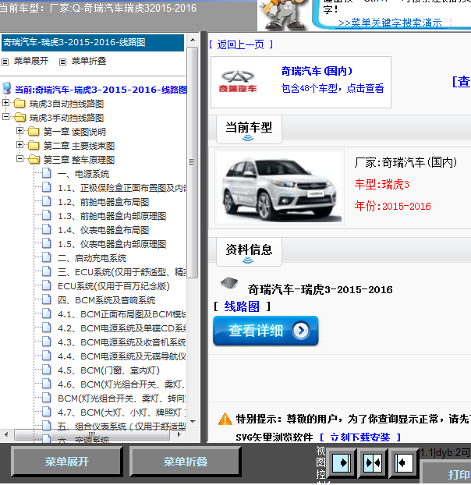This screenshot has width=471, height=485.
Task: Click the 瑞虎3 car thumbnail
Action: pyautogui.click(x=280, y=187)
